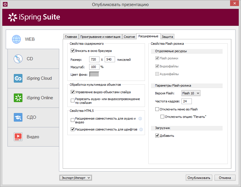Switch to the Главная tab

(71, 37)
